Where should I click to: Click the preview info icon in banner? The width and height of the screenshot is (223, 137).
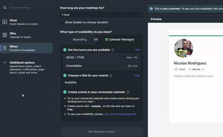tap(151, 9)
